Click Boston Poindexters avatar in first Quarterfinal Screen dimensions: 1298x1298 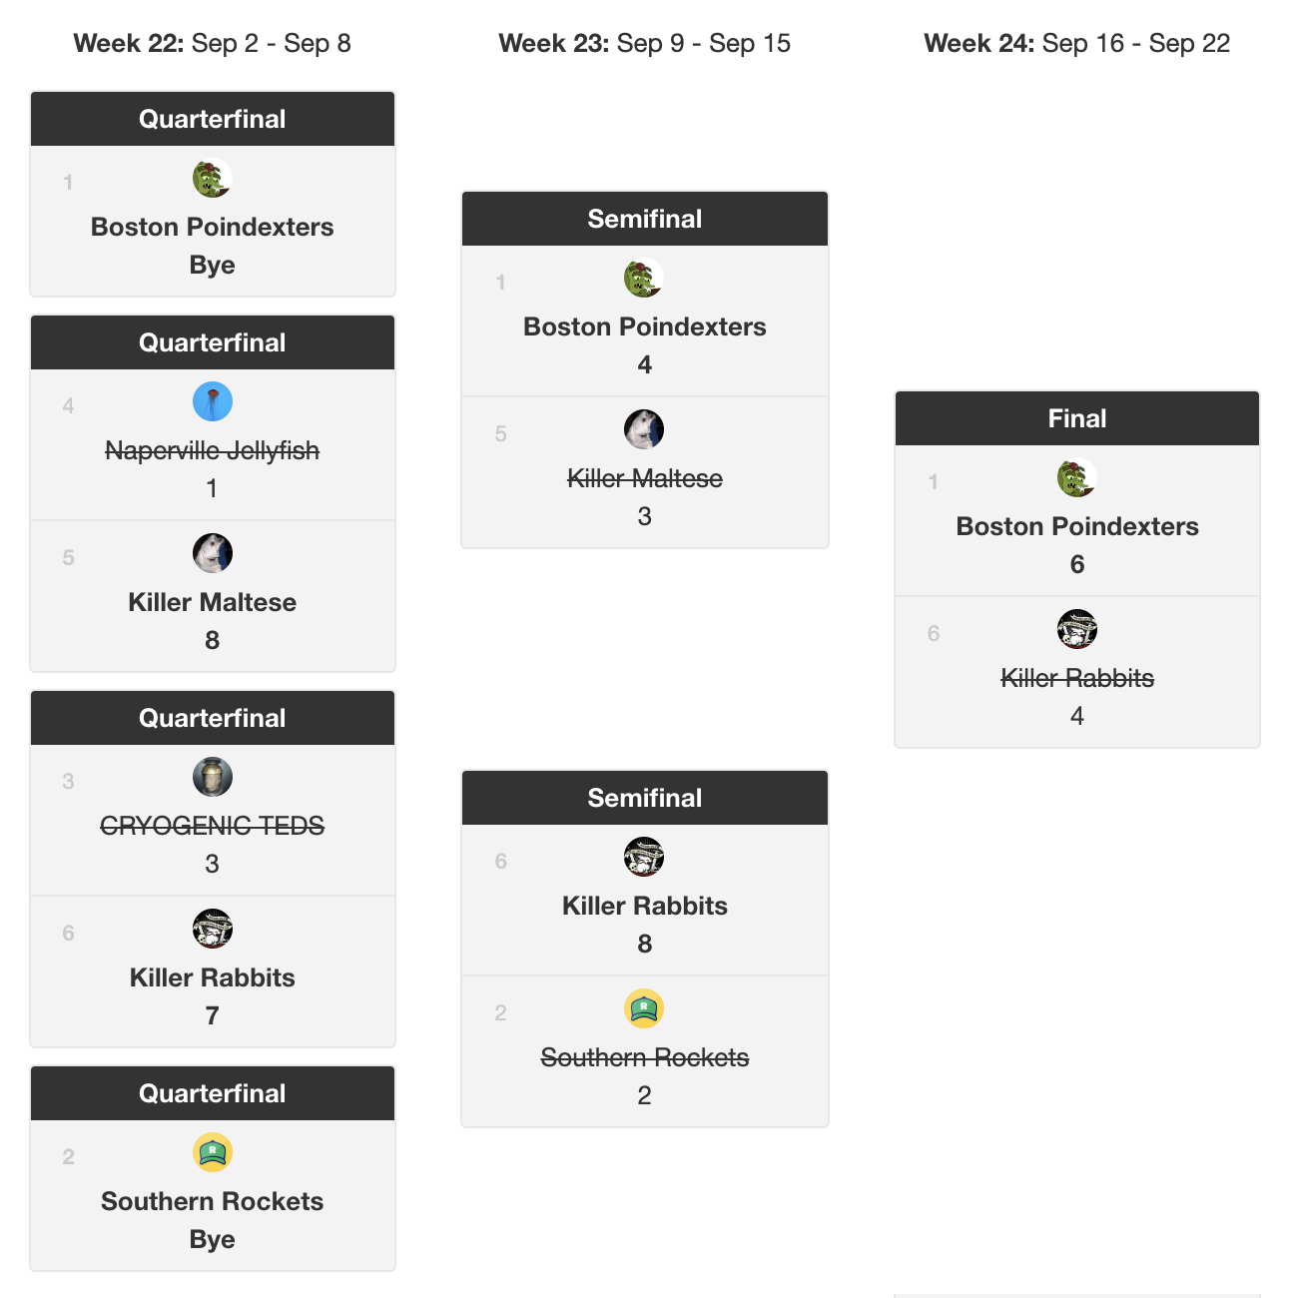(x=213, y=179)
